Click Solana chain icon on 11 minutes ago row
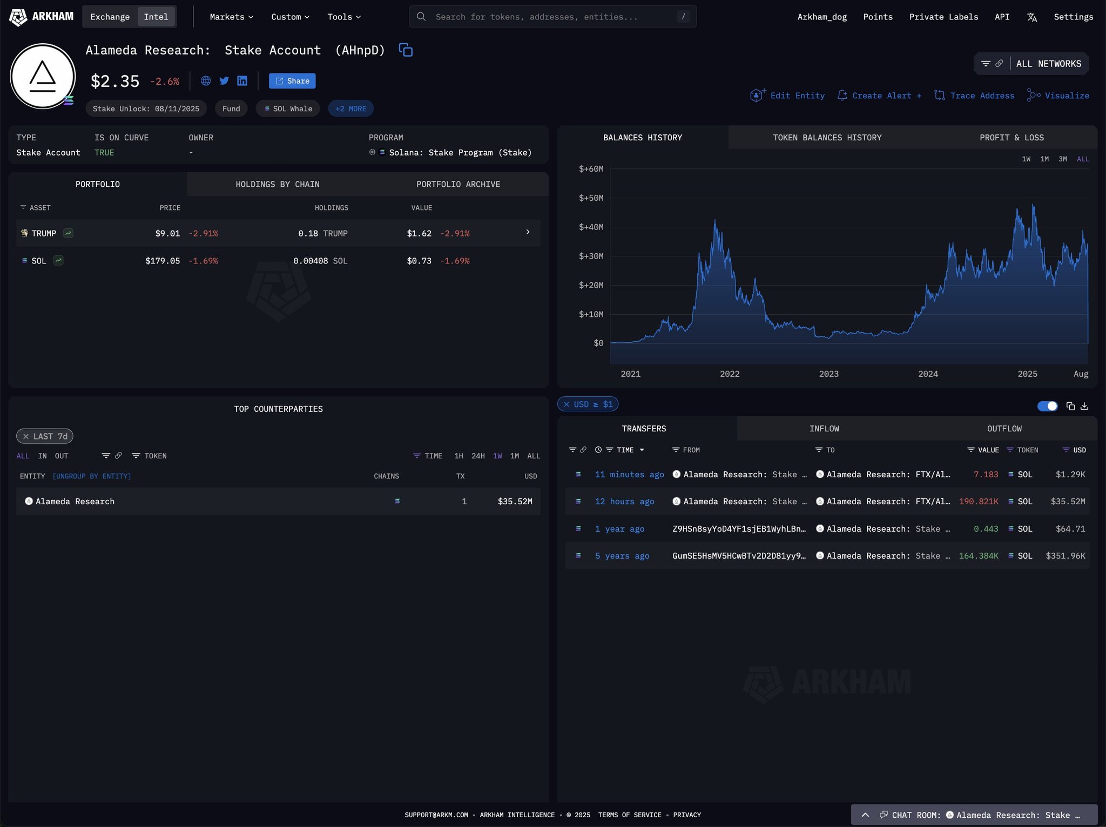 pos(578,474)
